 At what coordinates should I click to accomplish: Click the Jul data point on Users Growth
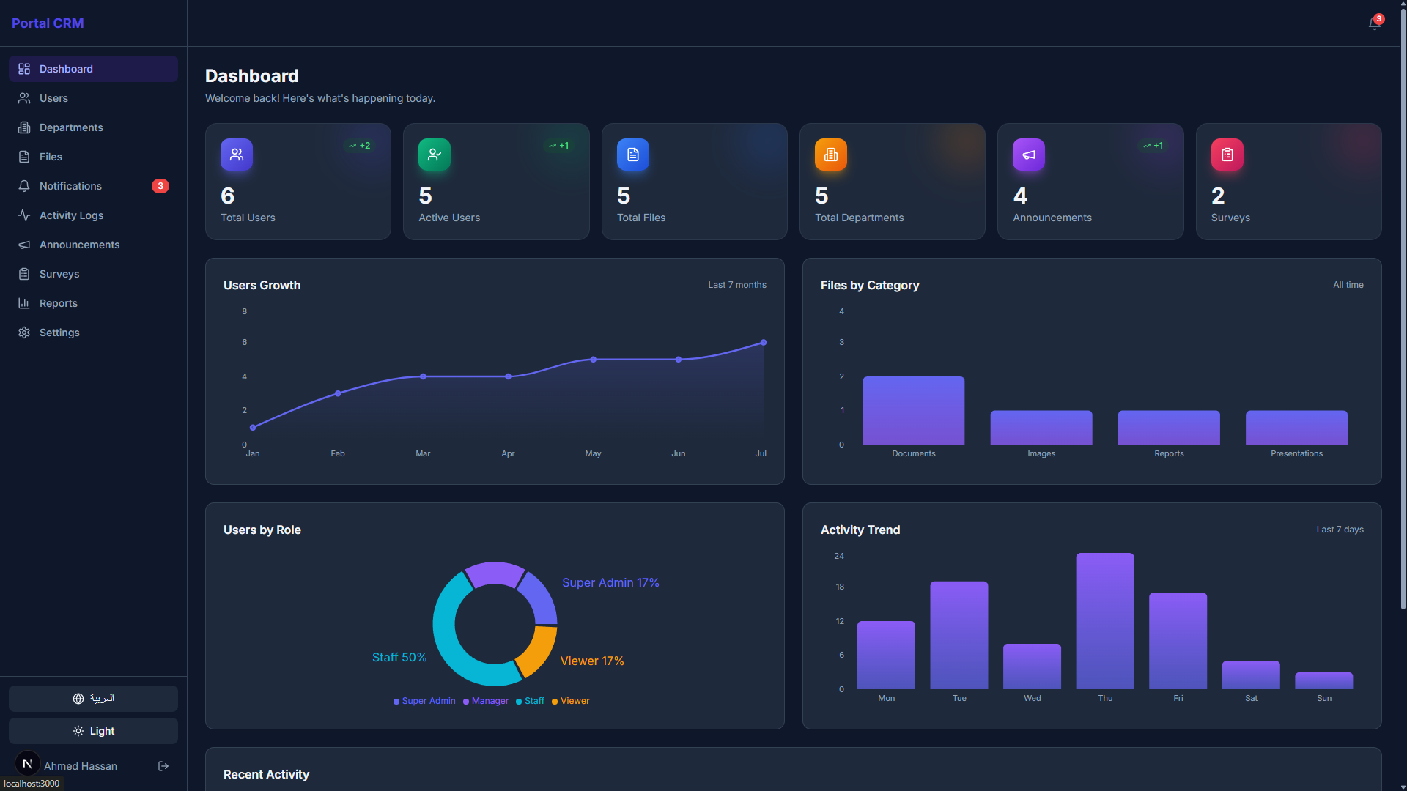click(764, 342)
